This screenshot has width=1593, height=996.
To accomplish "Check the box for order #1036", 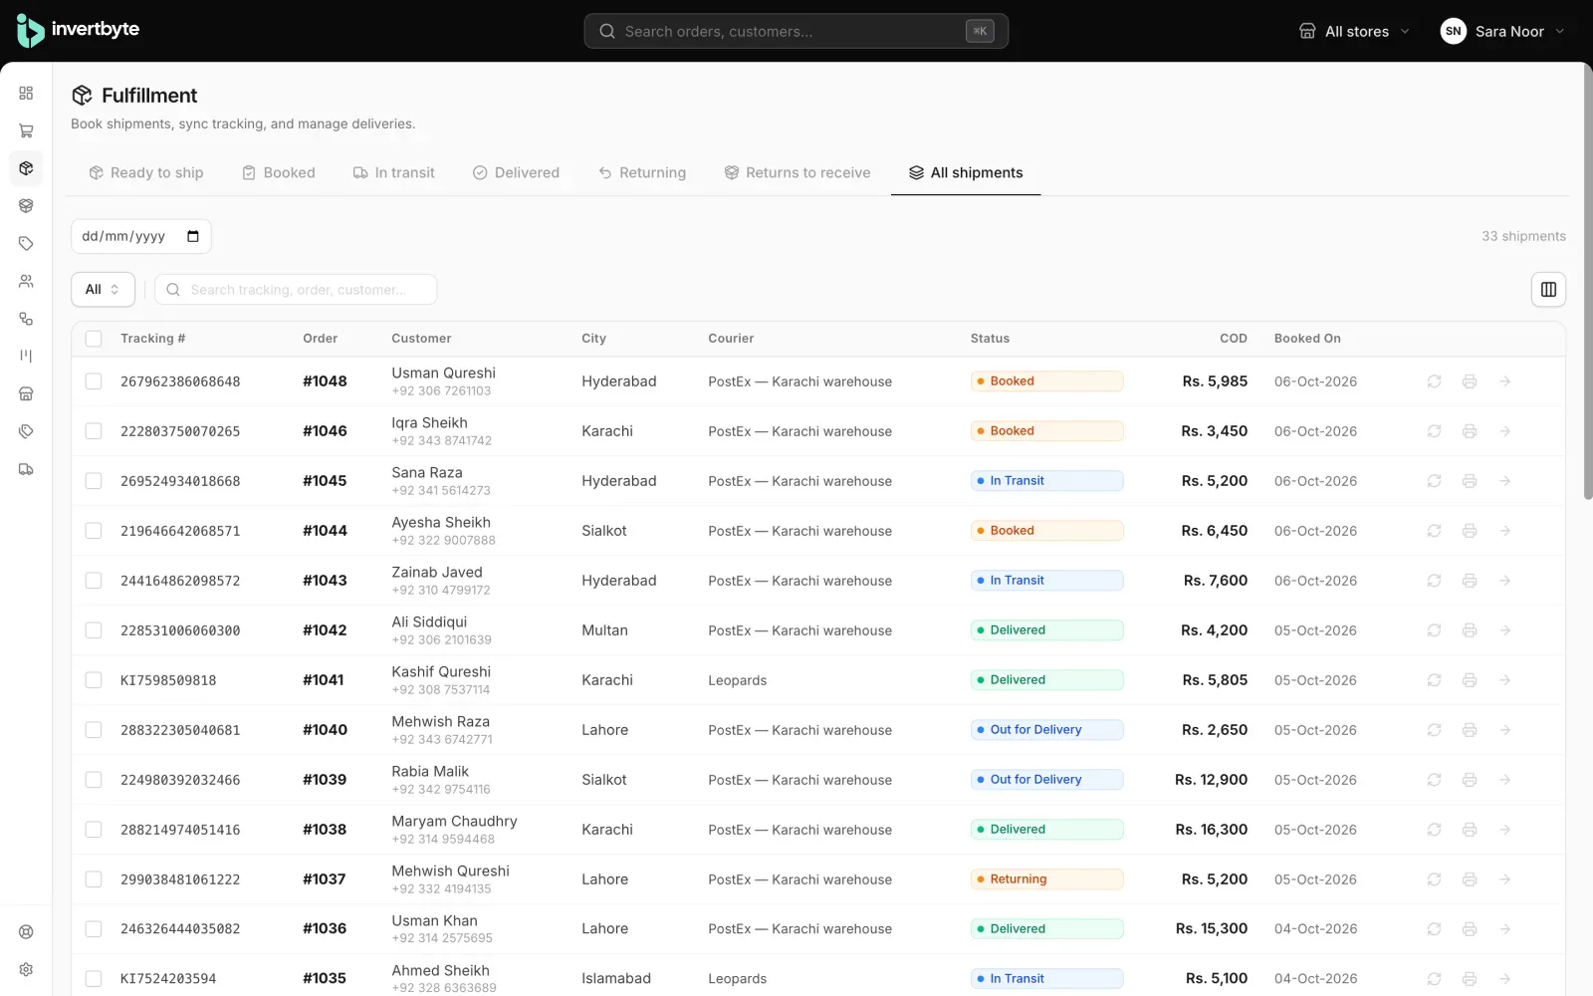I will click(x=94, y=929).
